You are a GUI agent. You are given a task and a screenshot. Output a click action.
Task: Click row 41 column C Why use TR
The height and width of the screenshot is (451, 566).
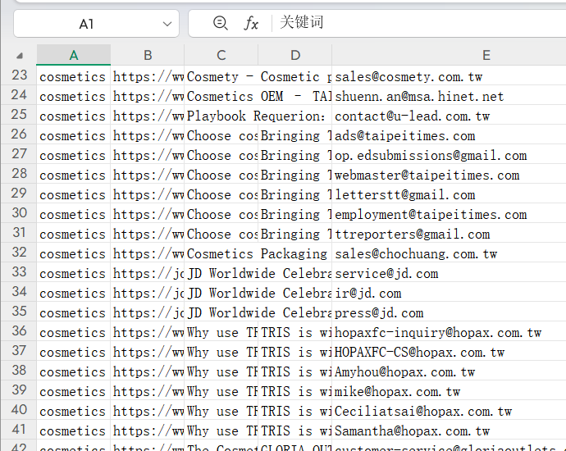[x=221, y=430]
